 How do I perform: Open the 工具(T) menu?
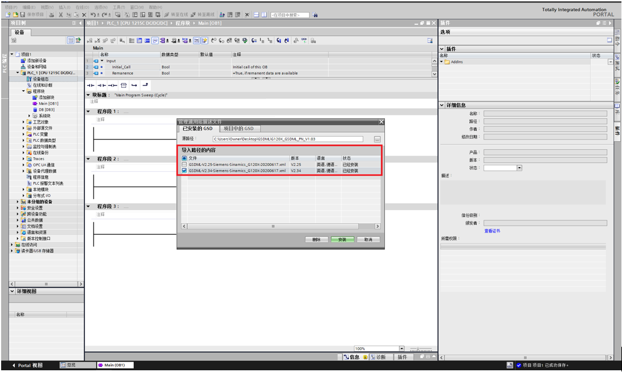coord(119,7)
